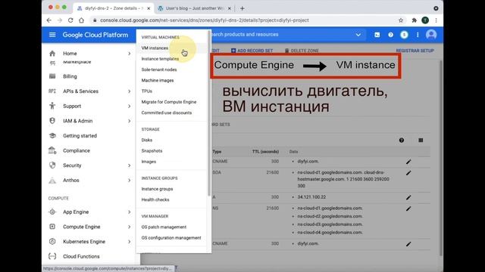The image size is (485, 272).
Task: Open the Google account avatar
Action: pos(431,35)
